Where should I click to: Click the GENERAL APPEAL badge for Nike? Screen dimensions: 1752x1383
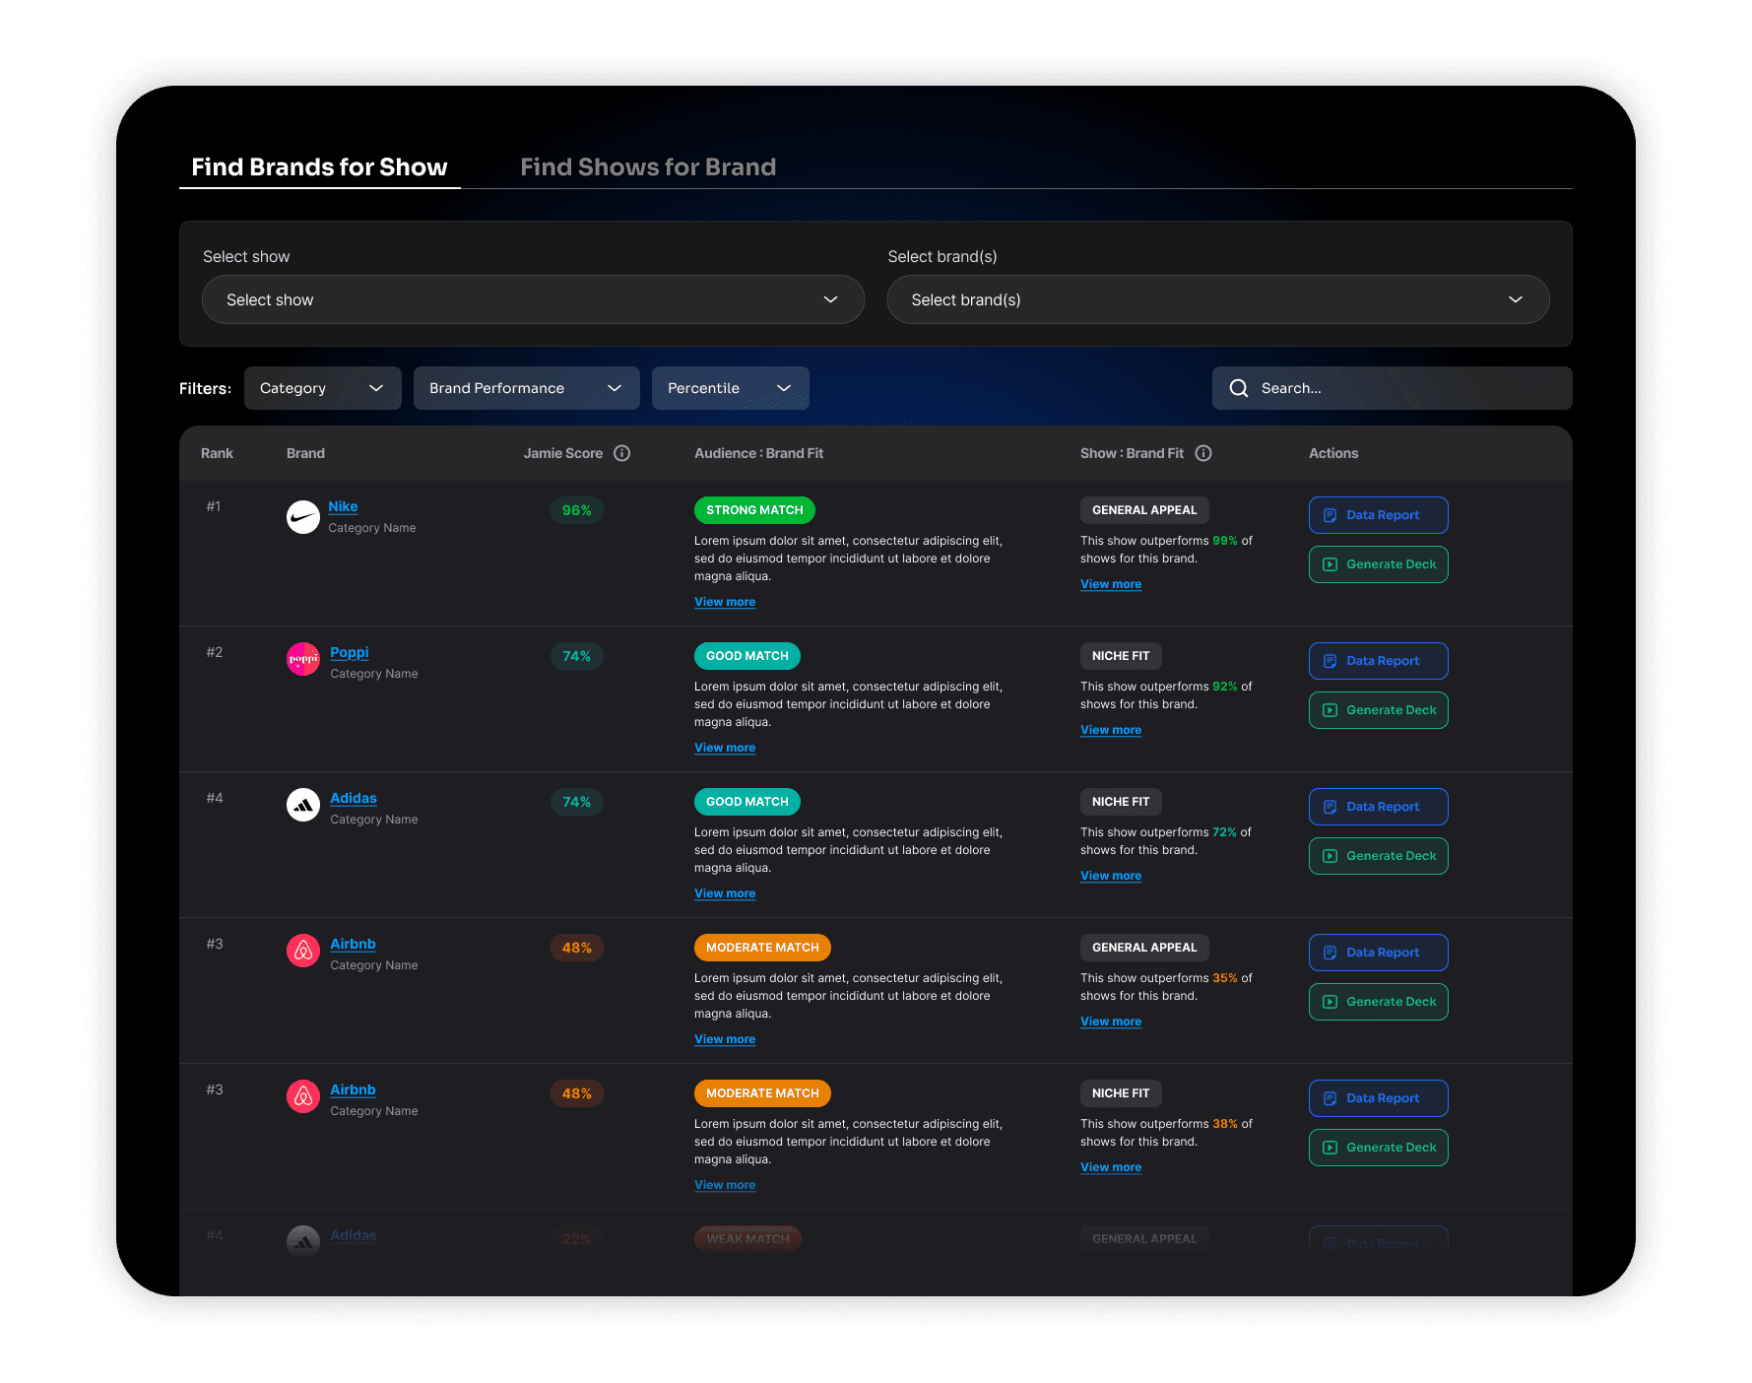(x=1144, y=510)
